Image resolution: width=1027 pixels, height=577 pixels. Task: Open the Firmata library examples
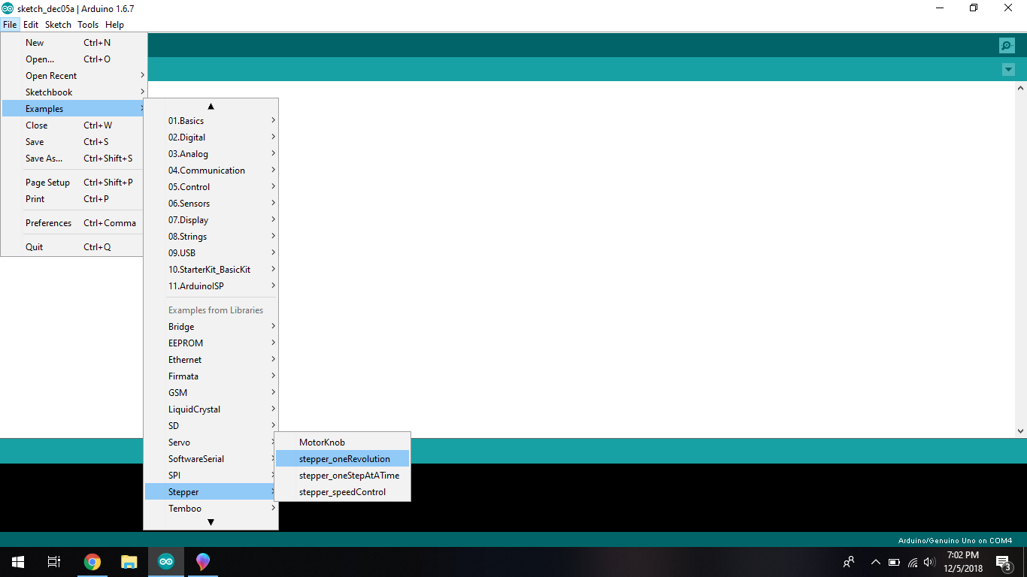pos(211,376)
